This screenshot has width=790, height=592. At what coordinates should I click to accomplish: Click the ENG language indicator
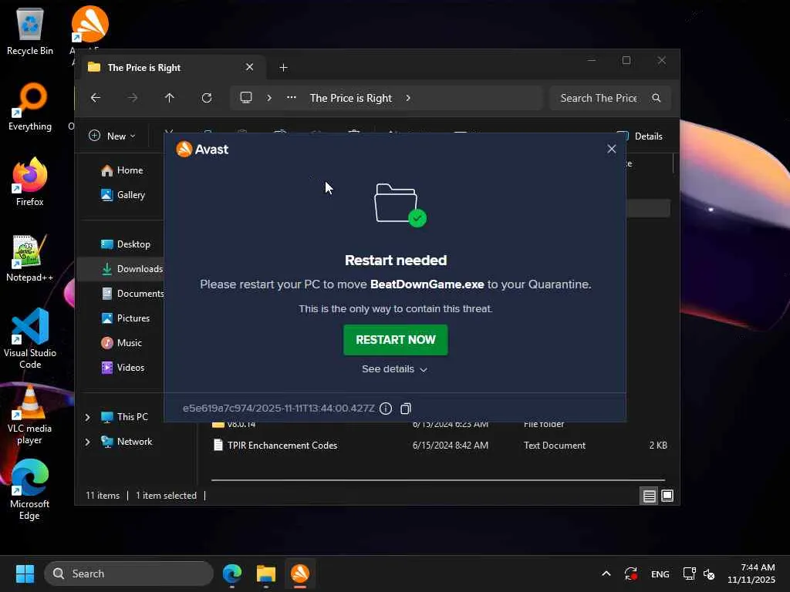point(660,574)
